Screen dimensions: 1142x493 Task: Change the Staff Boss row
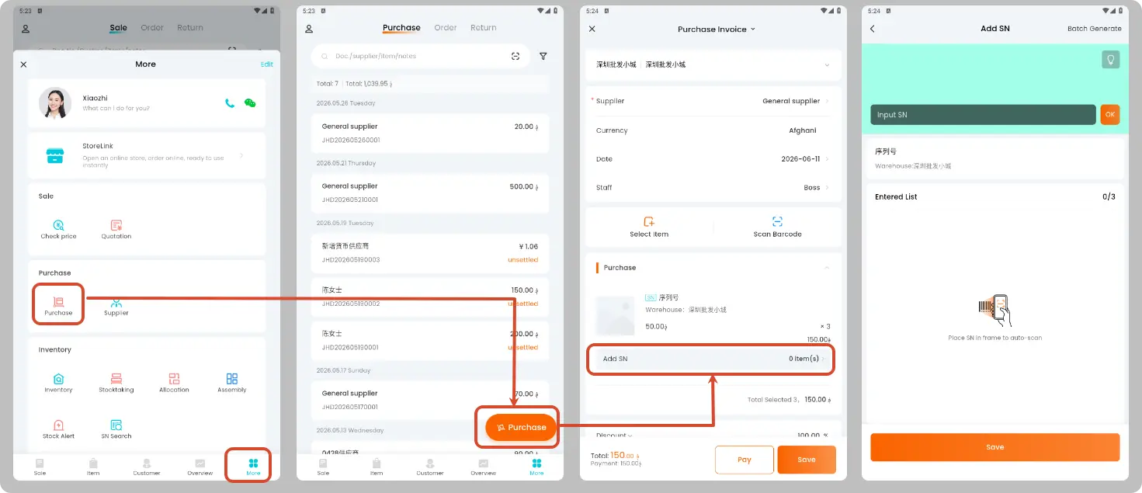713,188
